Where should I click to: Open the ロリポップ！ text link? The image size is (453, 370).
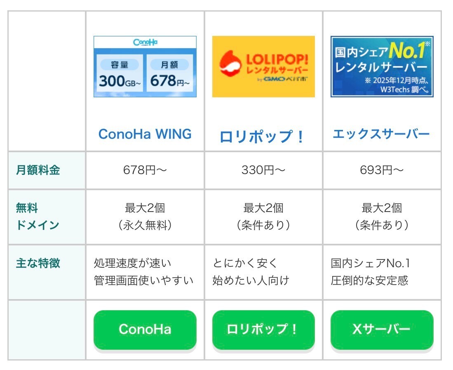click(x=262, y=137)
